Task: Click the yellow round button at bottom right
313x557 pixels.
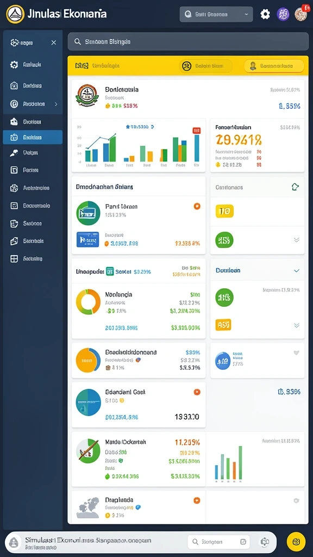Action: [296, 541]
